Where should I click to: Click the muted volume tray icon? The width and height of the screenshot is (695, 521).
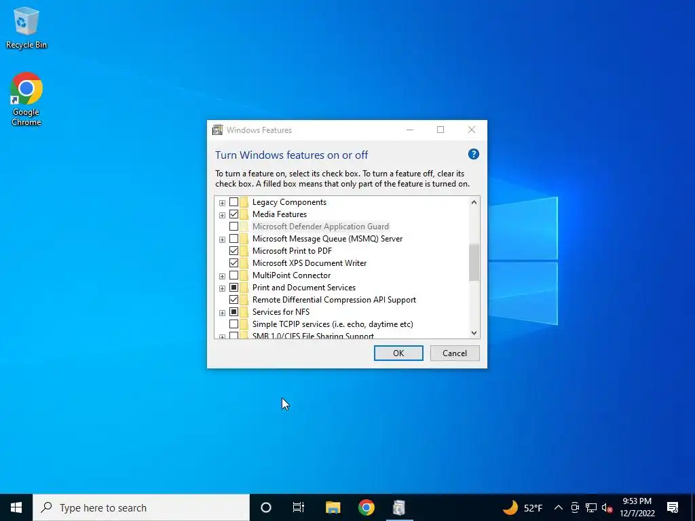pyautogui.click(x=607, y=507)
